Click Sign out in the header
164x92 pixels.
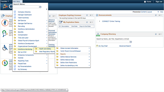click(159, 2)
